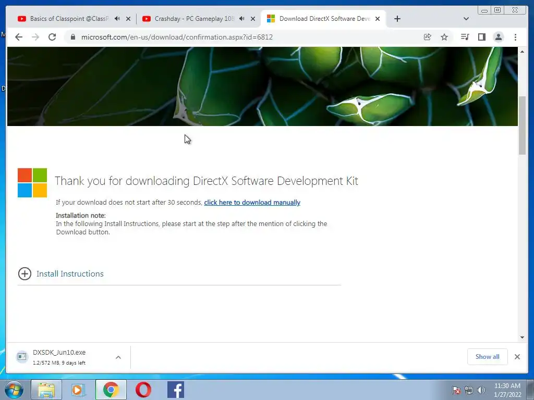Open Opera browser from the taskbar
This screenshot has height=400, width=534.
(x=143, y=390)
